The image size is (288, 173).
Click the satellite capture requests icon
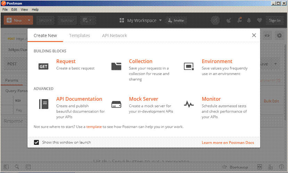pyautogui.click(x=229, y=20)
